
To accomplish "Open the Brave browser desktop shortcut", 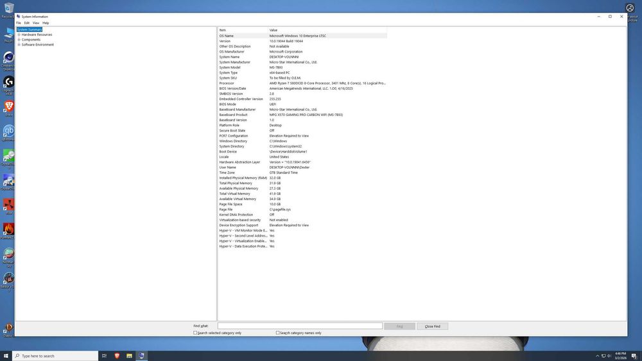I will [8, 106].
